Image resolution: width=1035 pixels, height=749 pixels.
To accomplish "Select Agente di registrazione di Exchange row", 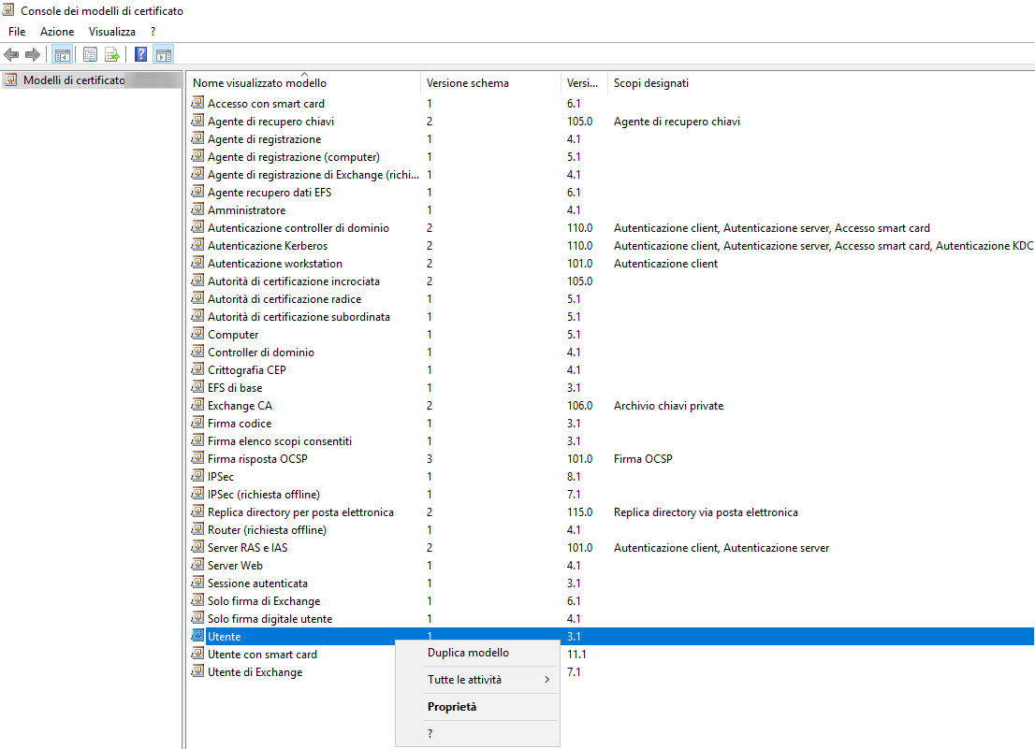I will click(313, 175).
